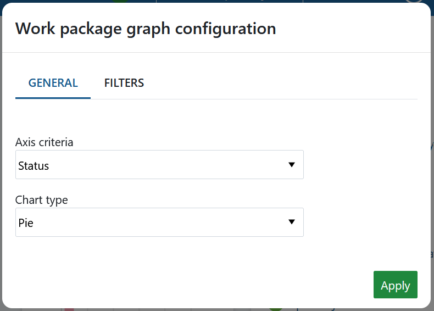The width and height of the screenshot is (434, 311).
Task: Switch to the Filters tab
Action: point(124,83)
